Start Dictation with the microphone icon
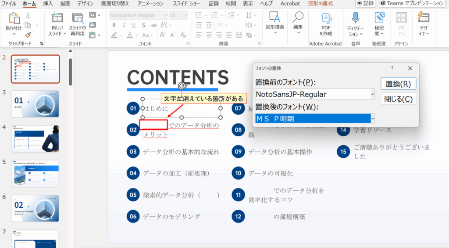Viewport: 449px width, 248px height. tap(356, 18)
